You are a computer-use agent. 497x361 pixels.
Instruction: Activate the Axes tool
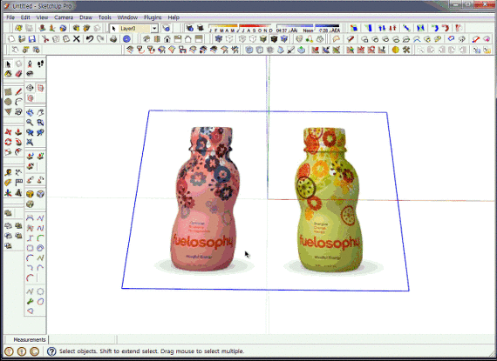click(8, 192)
